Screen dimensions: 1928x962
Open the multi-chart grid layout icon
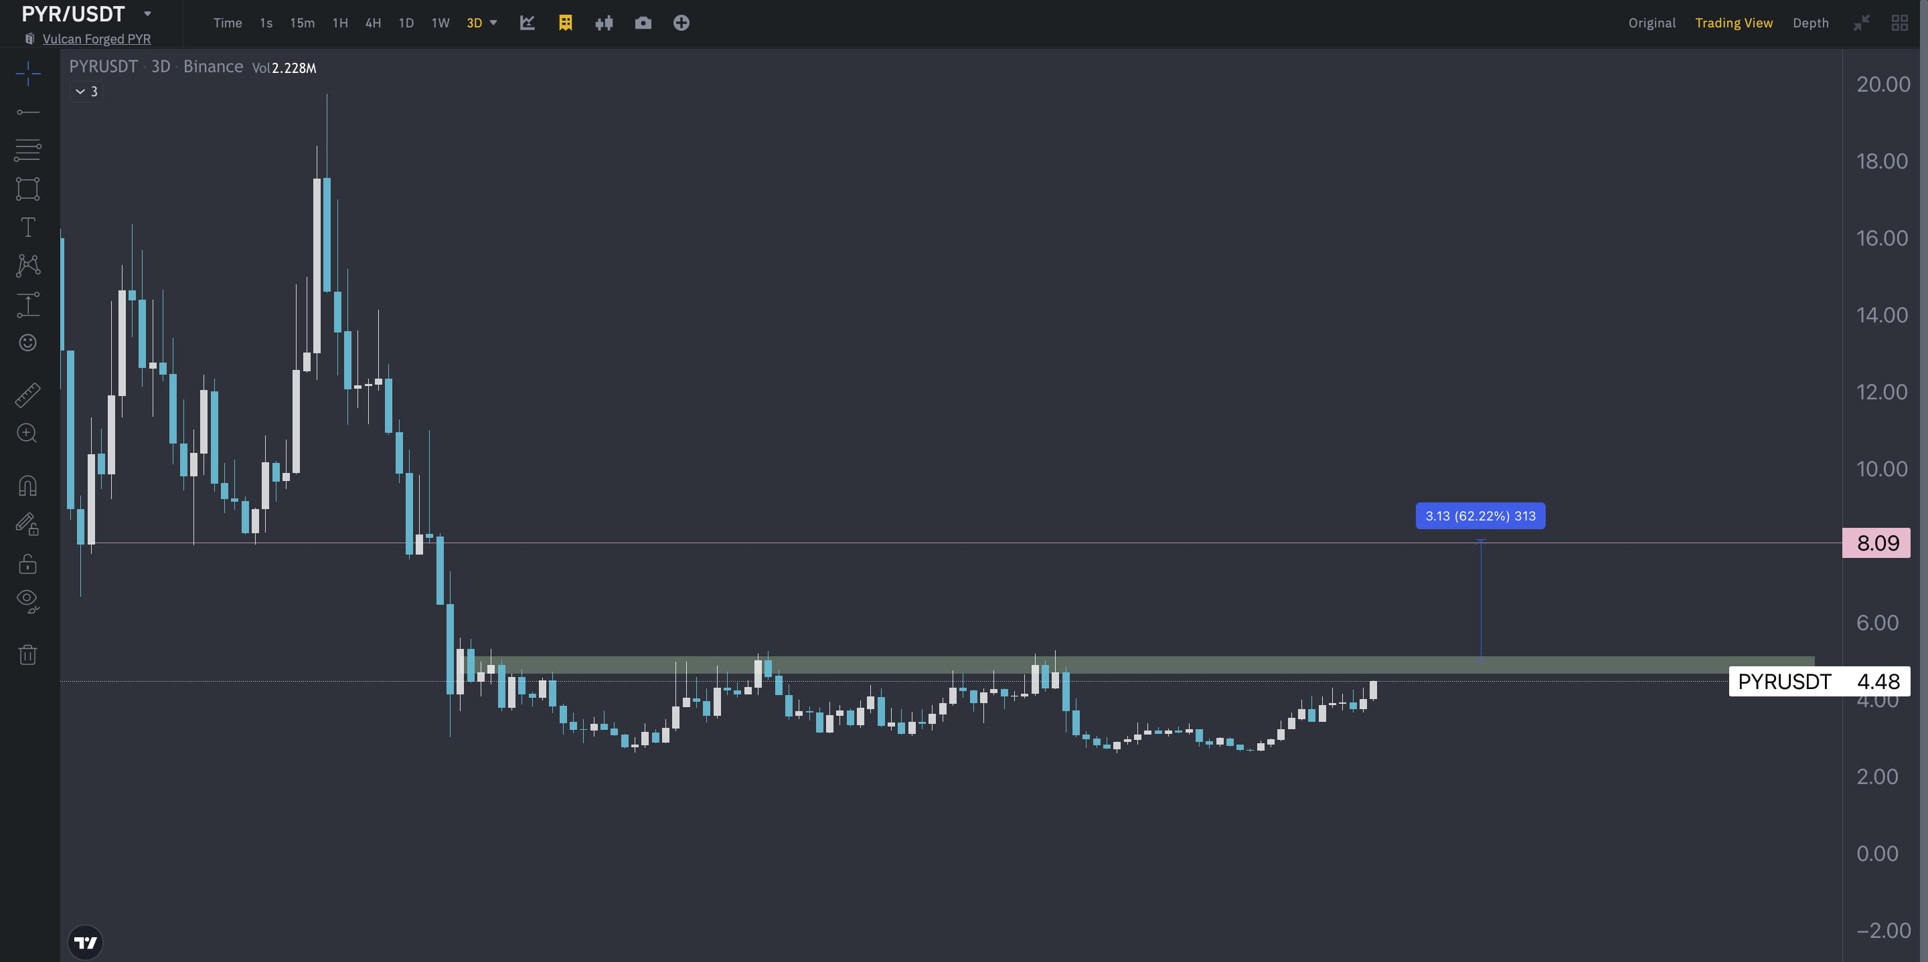tap(1900, 23)
